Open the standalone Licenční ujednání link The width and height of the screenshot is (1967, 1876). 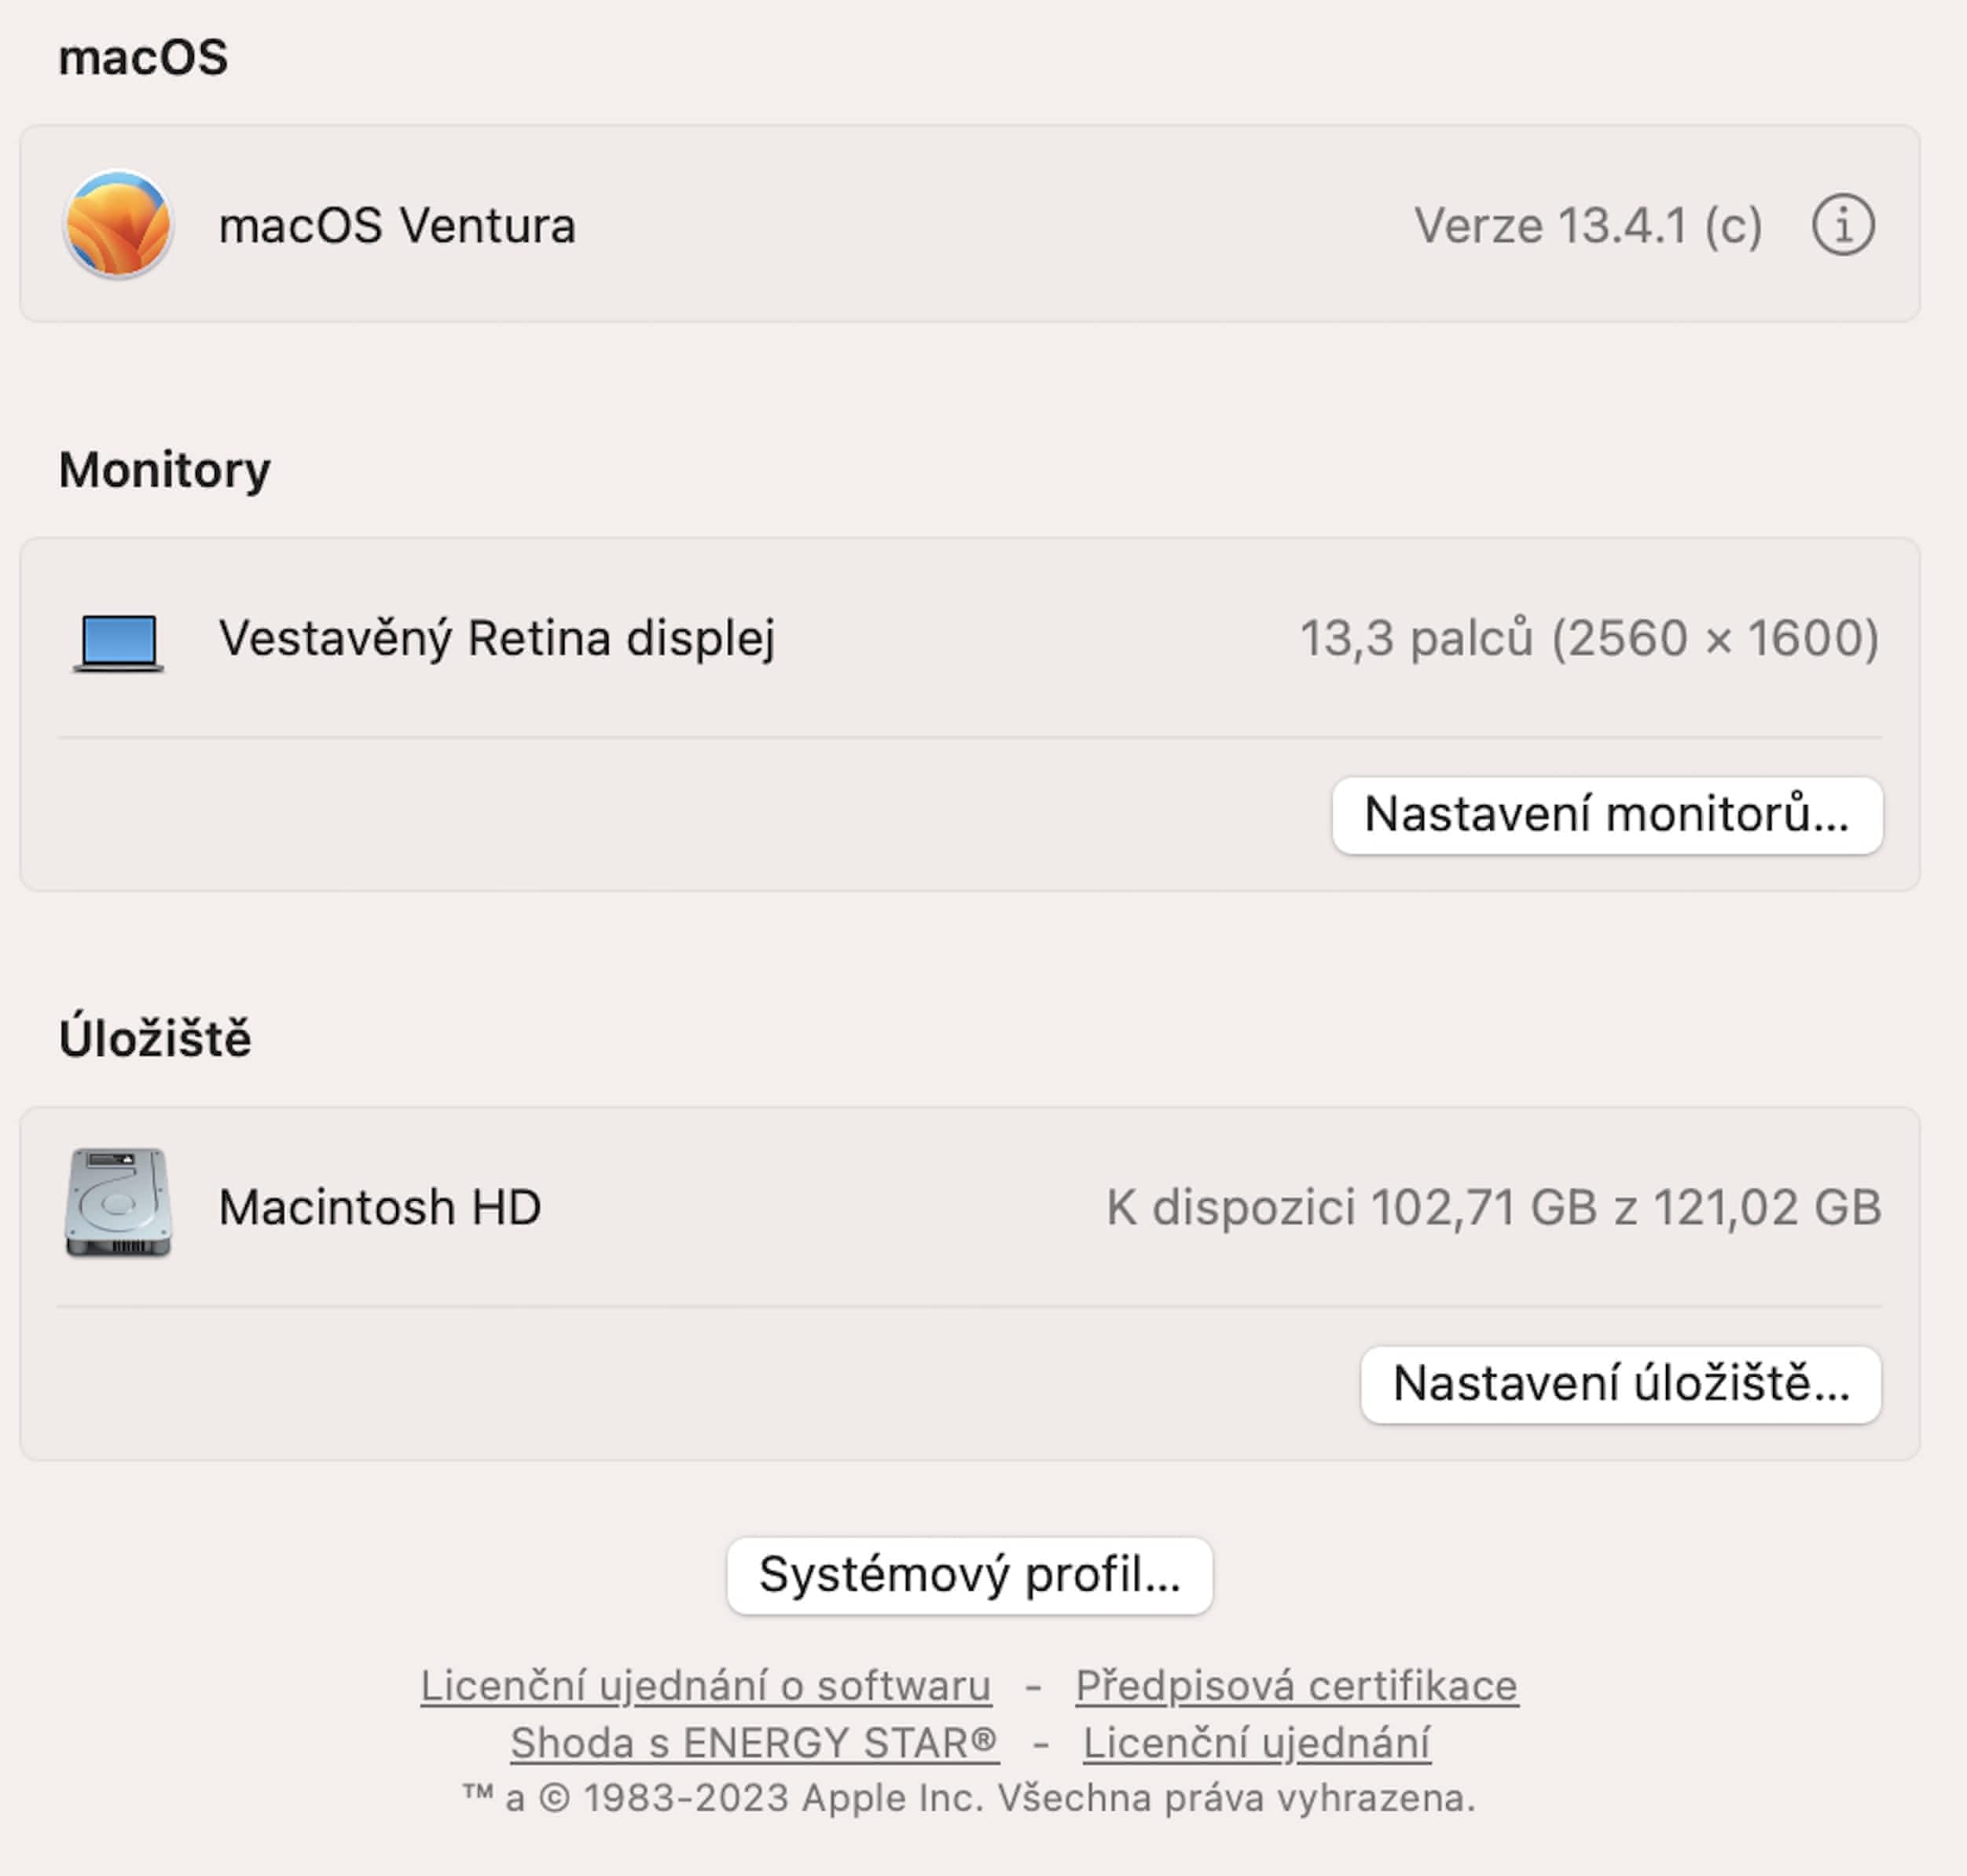[1256, 1743]
